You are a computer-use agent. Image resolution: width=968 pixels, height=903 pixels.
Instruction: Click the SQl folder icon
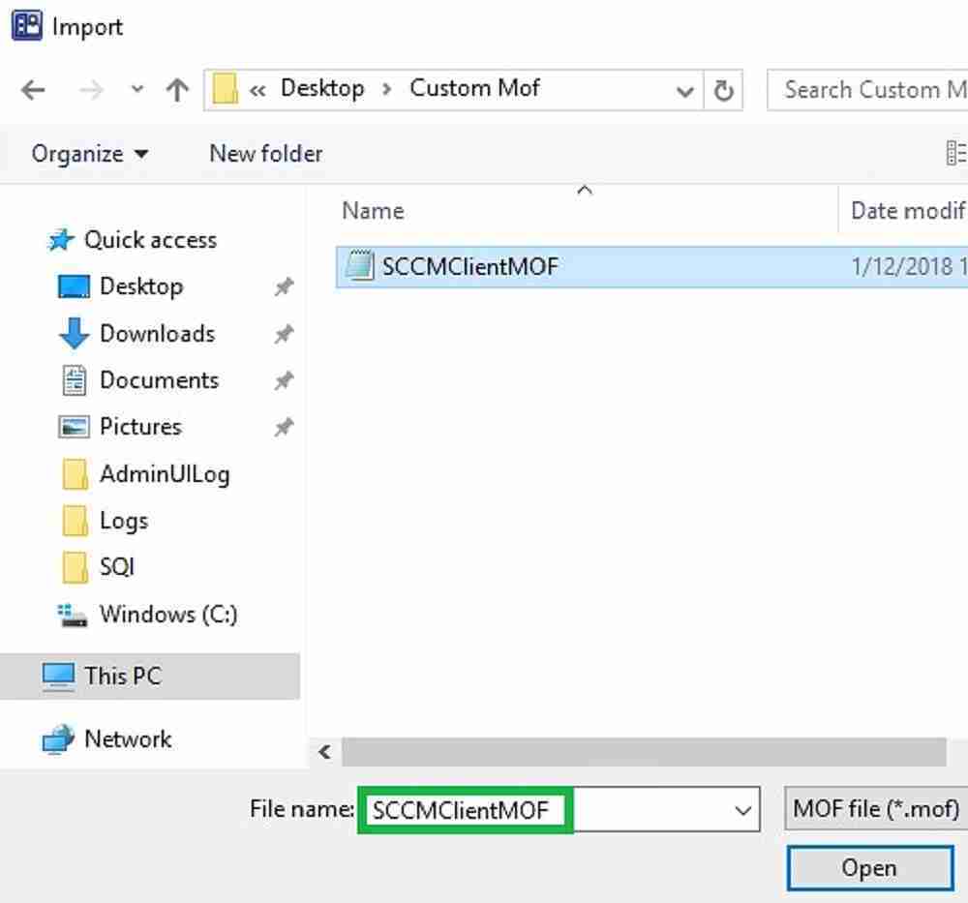pos(76,567)
